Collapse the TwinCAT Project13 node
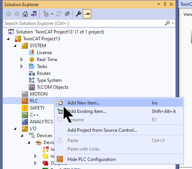 click(x=8, y=39)
